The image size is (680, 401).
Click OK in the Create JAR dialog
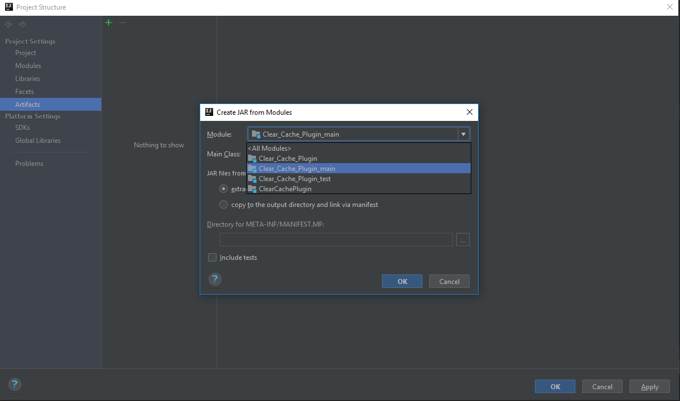click(402, 281)
